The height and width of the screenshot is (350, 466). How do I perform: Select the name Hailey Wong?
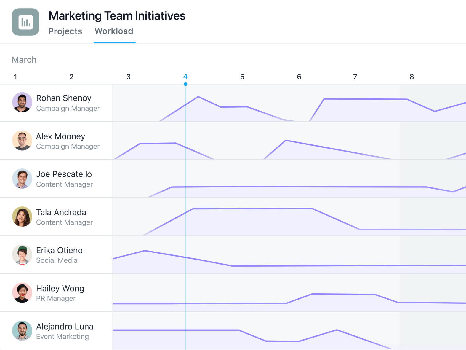pyautogui.click(x=60, y=289)
